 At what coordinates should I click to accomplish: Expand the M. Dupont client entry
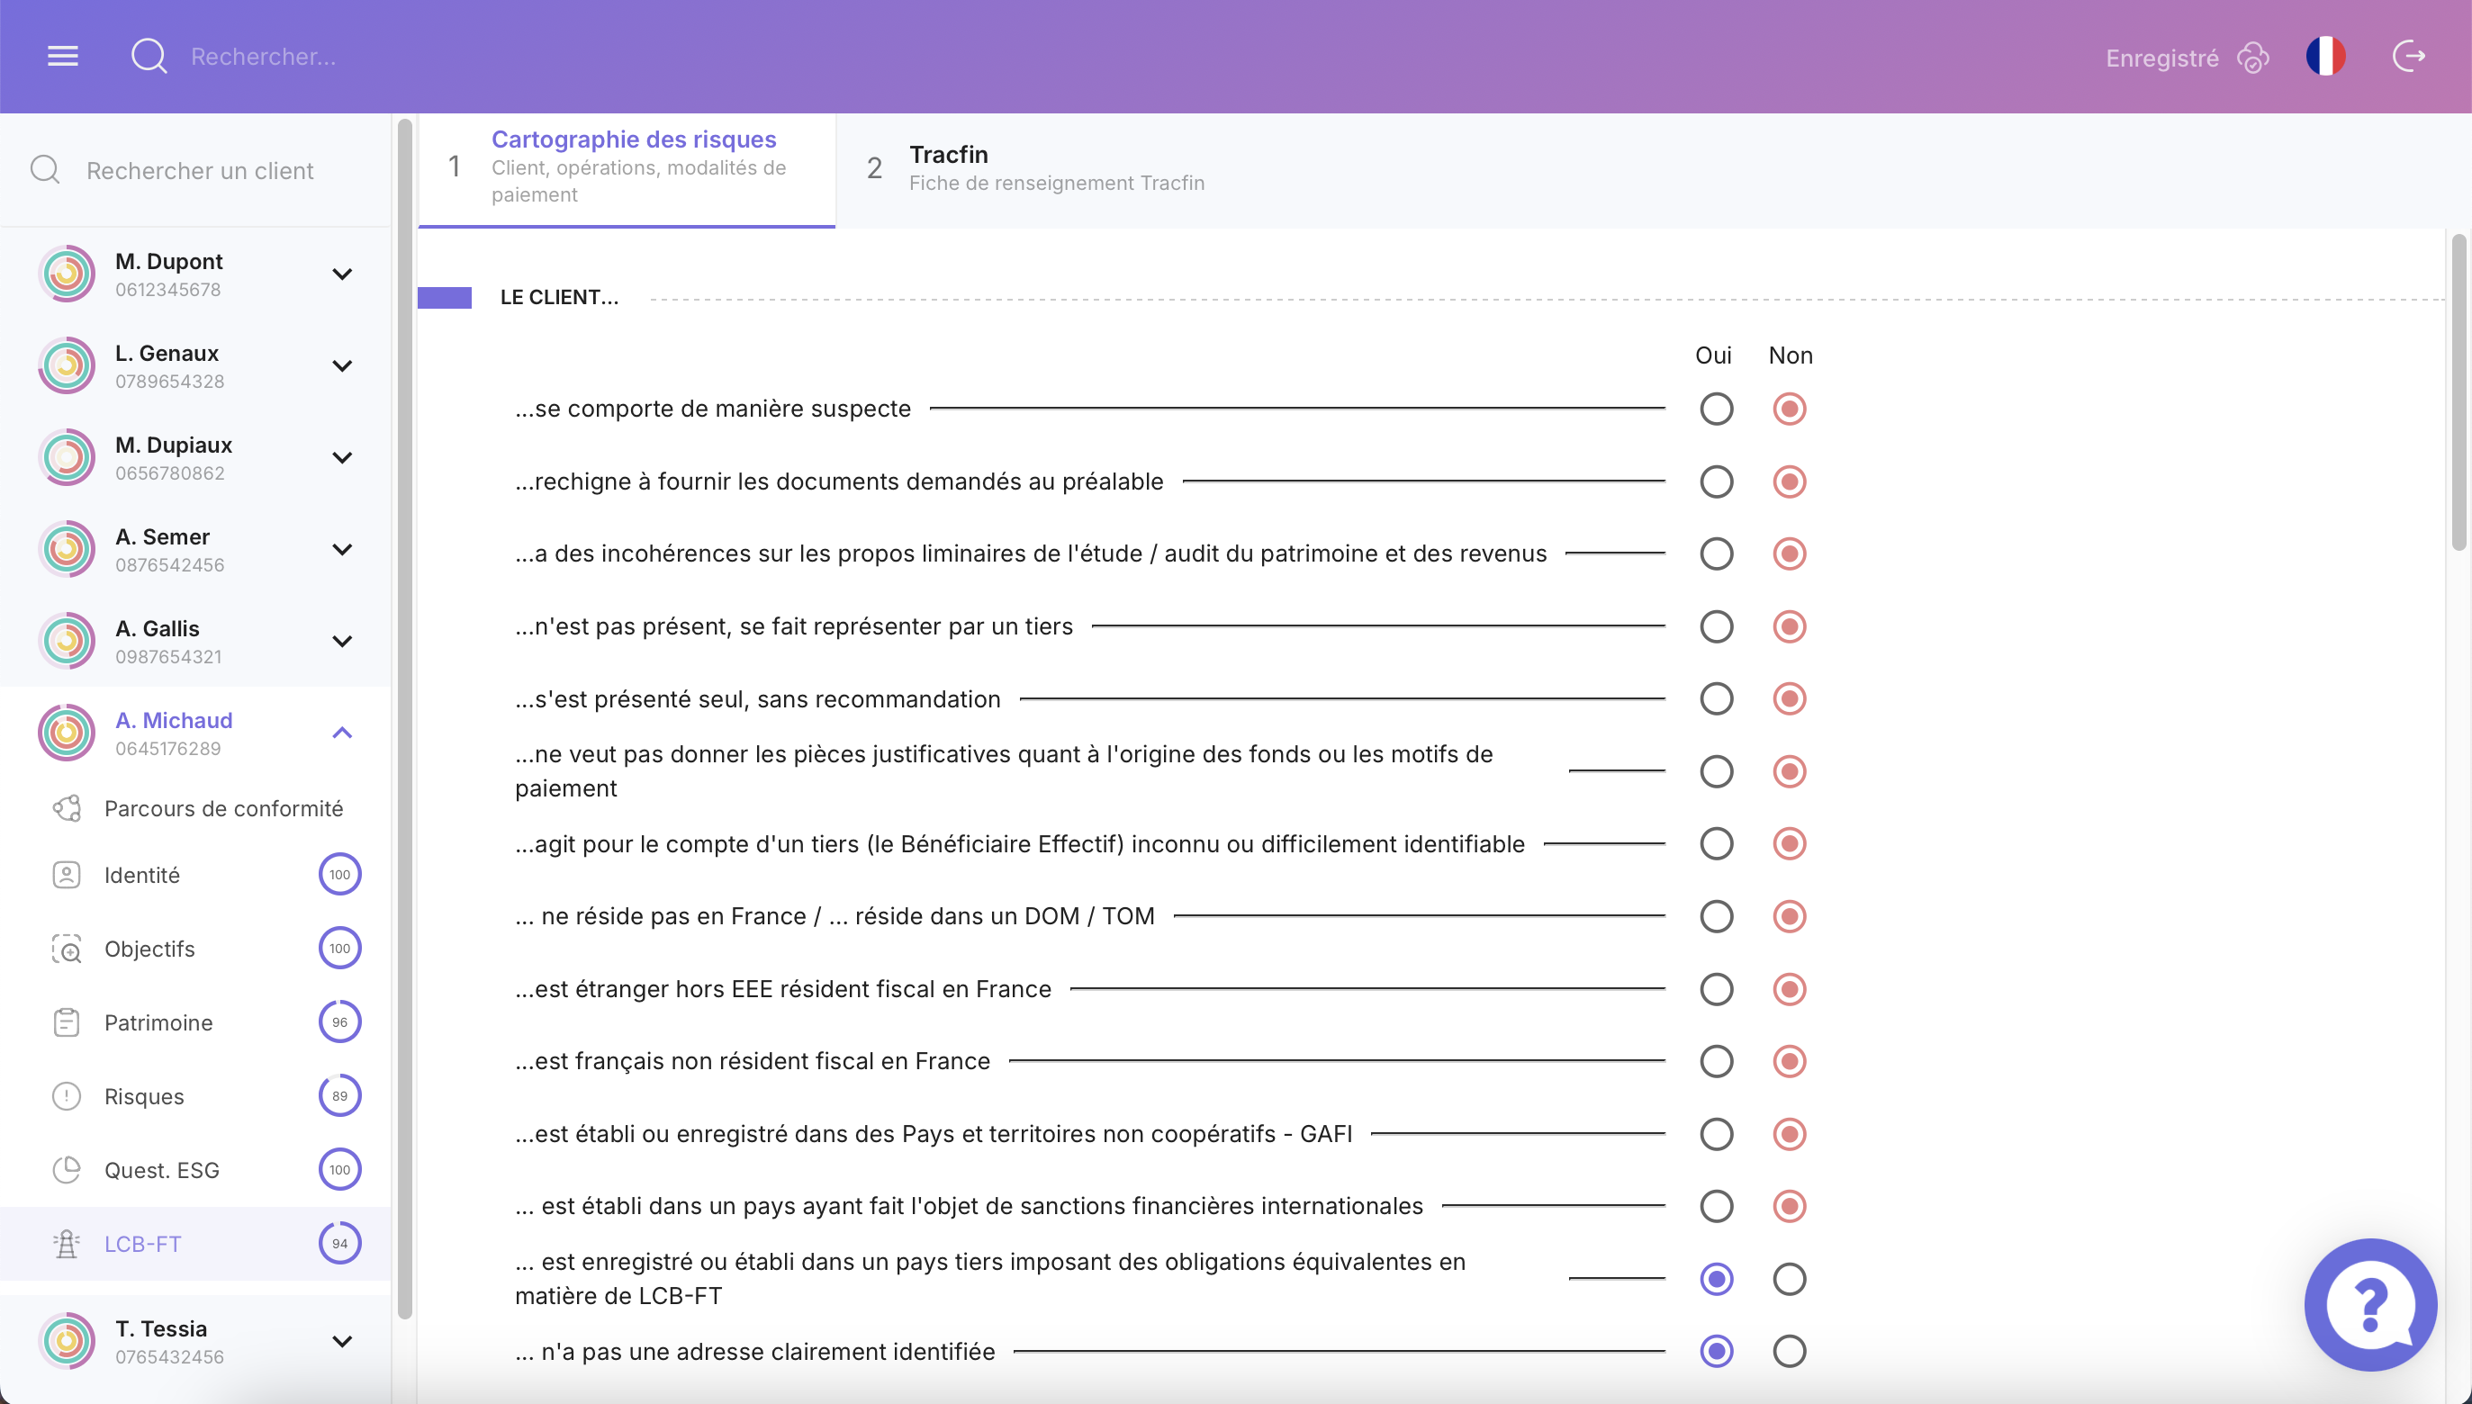341,274
